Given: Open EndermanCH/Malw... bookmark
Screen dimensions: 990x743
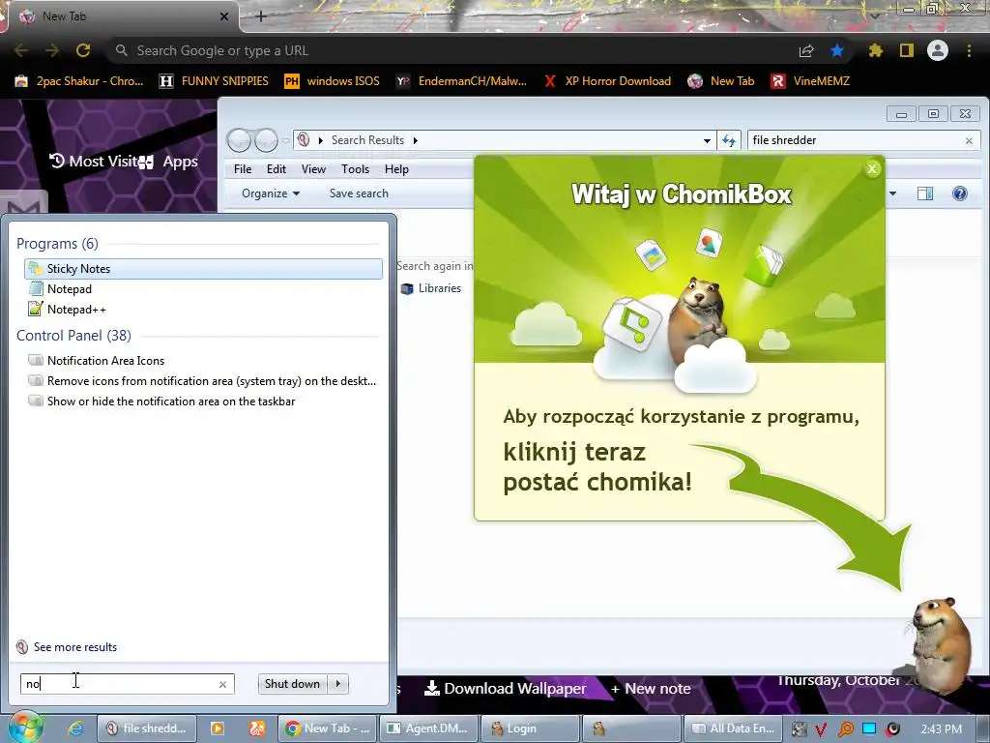Looking at the screenshot, I should pos(461,81).
